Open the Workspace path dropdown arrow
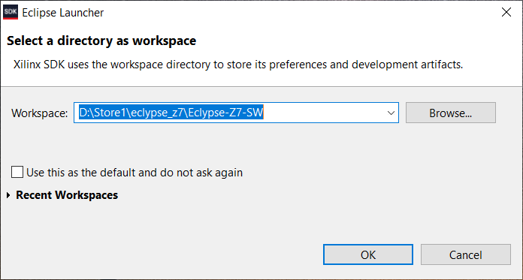 pos(391,113)
